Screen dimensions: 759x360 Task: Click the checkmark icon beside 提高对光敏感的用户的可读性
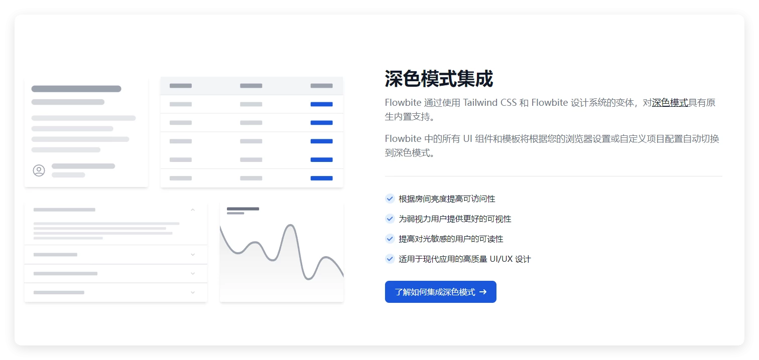point(390,239)
